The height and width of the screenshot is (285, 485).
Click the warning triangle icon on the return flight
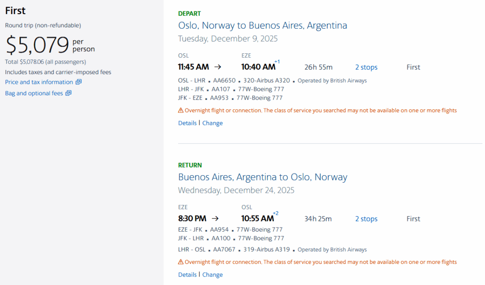tap(181, 262)
